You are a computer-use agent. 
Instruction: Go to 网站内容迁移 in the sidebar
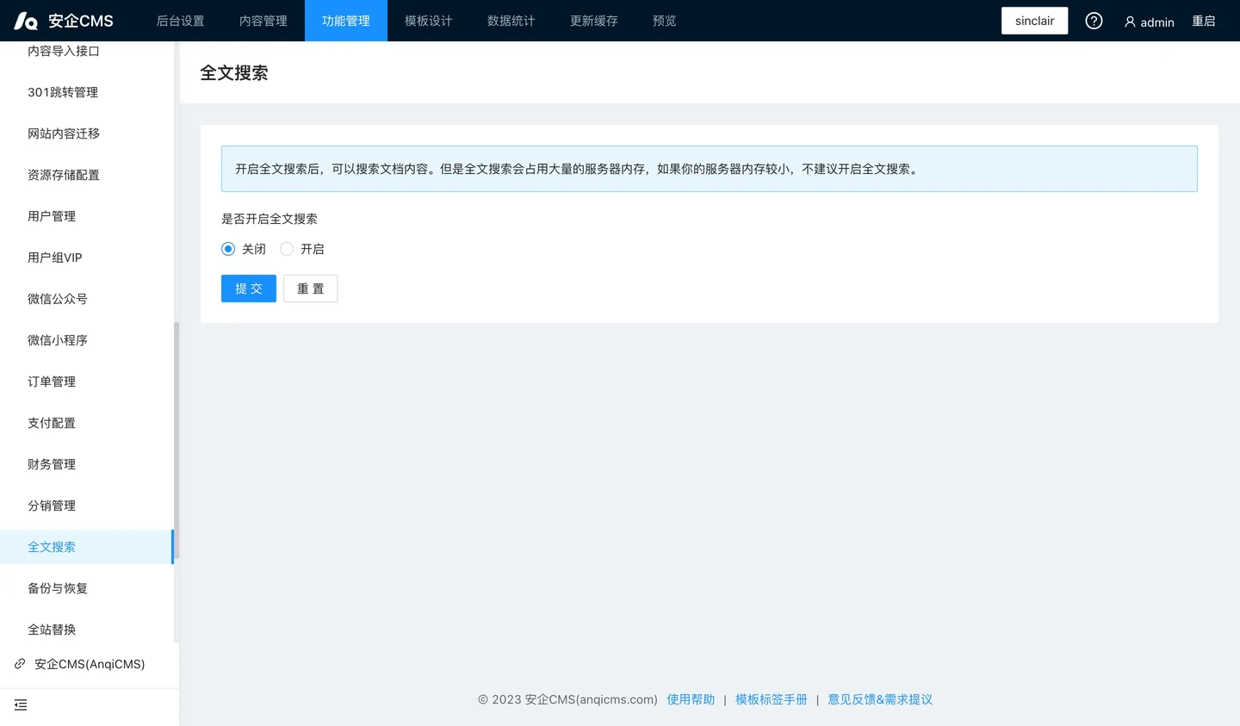click(86, 133)
